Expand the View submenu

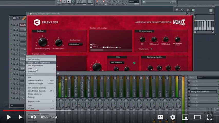tap(41, 69)
